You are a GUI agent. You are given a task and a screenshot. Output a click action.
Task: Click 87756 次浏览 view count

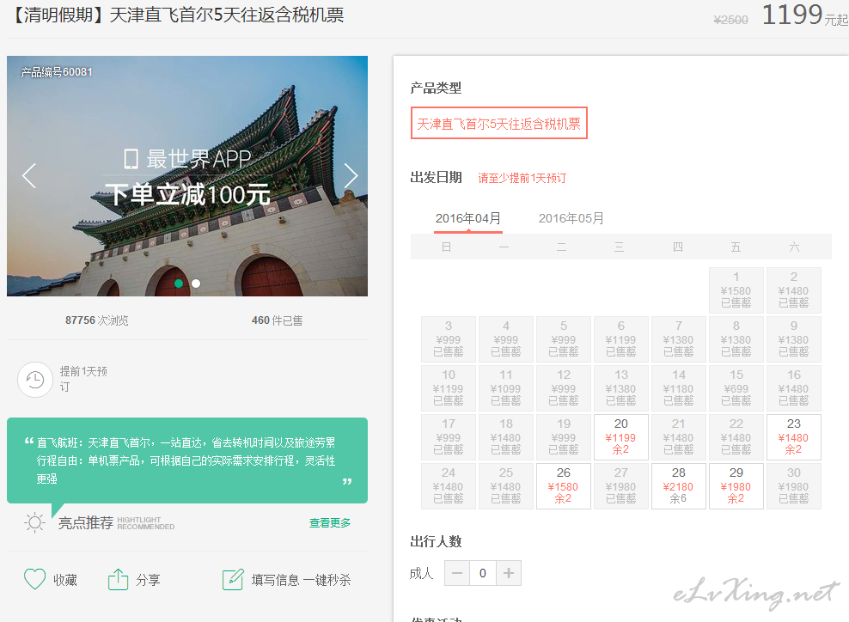coord(97,320)
